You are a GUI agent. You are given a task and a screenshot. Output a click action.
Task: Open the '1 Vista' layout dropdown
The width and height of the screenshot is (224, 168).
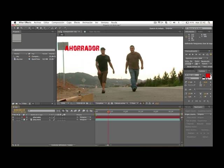[134, 103]
